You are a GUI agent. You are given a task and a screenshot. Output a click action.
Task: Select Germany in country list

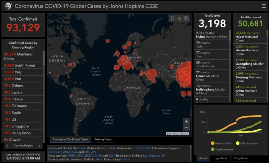22,106
